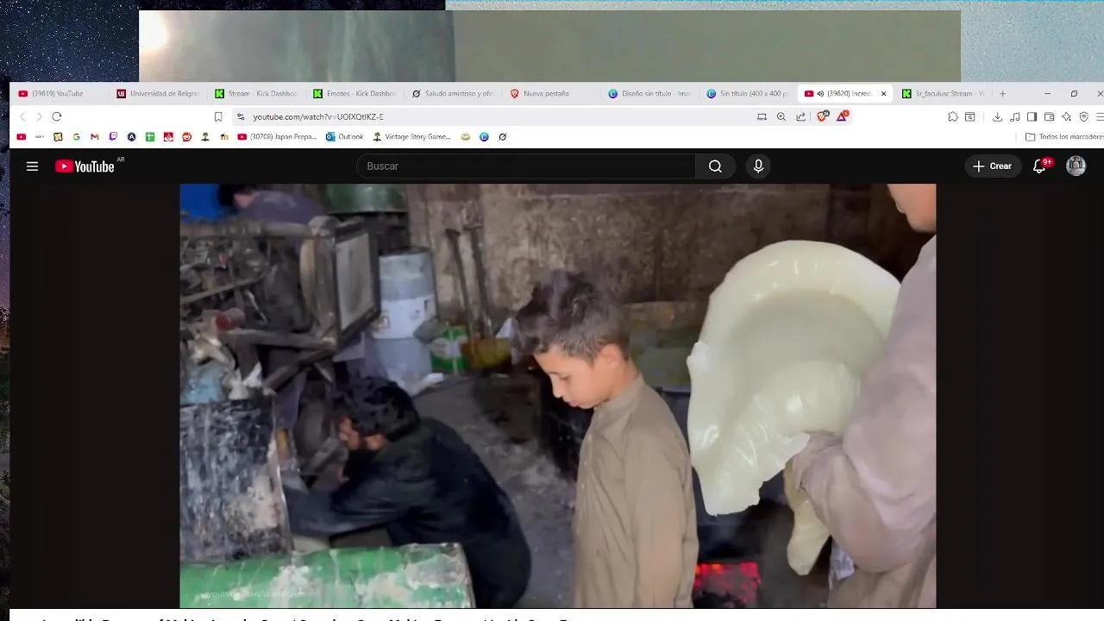Toggle the browser sidebar panel
1104x621 pixels.
click(x=1032, y=116)
